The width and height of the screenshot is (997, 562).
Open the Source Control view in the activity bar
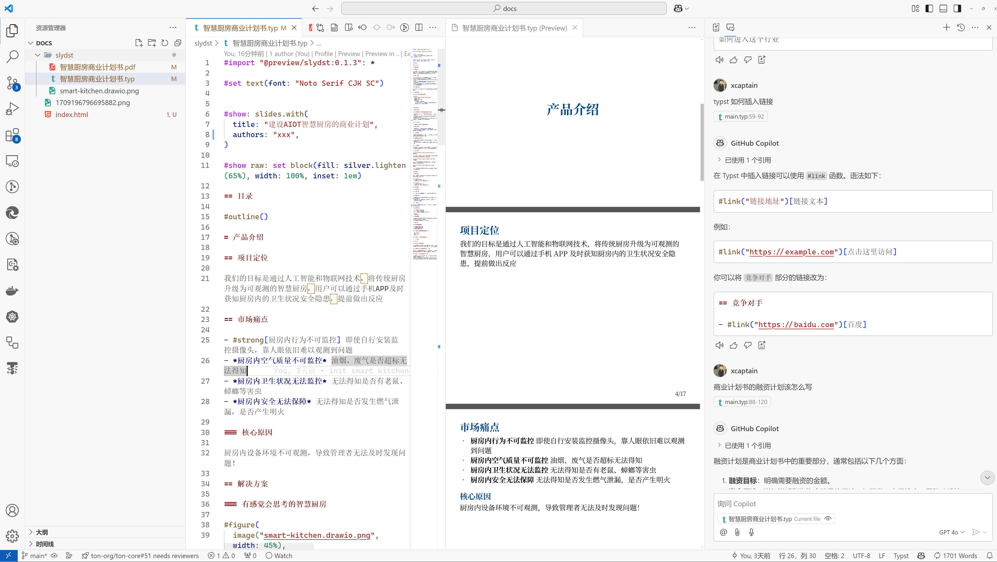(12, 83)
